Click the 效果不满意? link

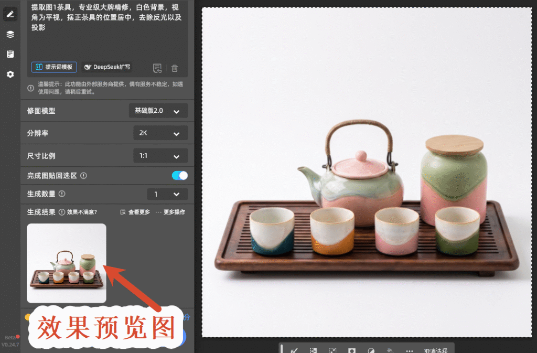pos(82,212)
